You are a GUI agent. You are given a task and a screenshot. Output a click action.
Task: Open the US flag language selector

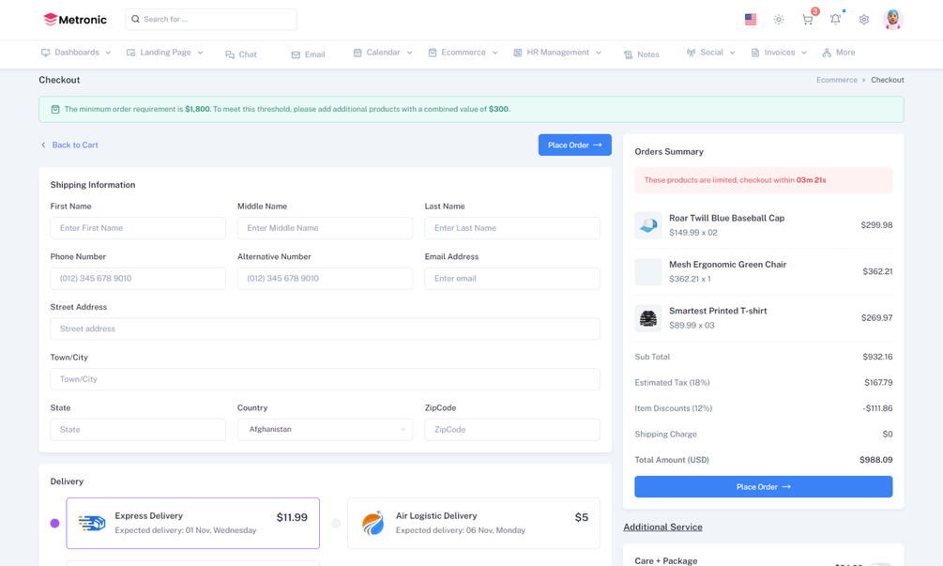click(x=751, y=20)
